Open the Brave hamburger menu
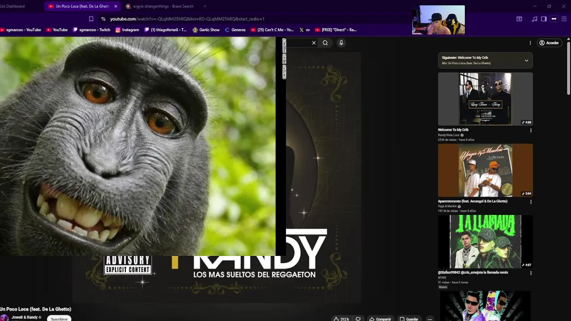571x321 pixels. tap(564, 19)
